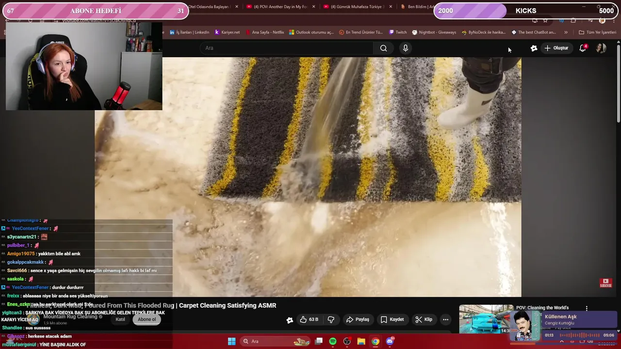Screen dimensions: 621x349
Task: Click the browser page vertical scrollbar
Action: tap(618, 82)
